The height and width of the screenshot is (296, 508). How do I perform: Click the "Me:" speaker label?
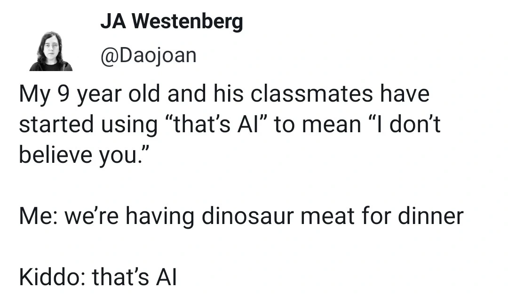pyautogui.click(x=37, y=216)
